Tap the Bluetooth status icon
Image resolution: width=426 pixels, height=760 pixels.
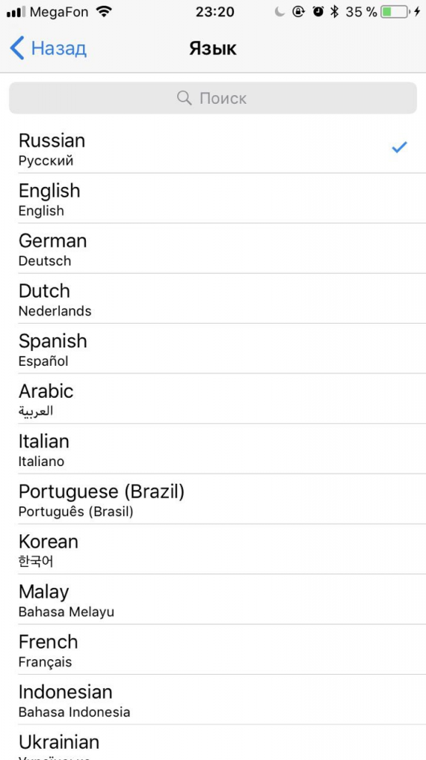click(334, 12)
